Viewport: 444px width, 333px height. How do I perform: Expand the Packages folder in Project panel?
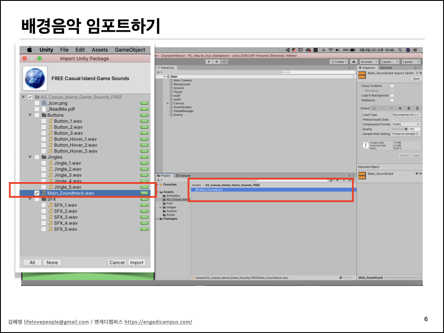coord(157,219)
